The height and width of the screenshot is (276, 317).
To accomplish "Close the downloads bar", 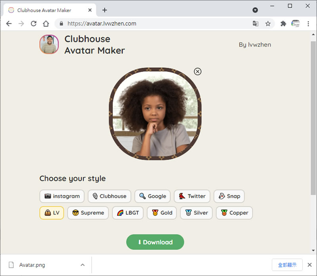I will tap(309, 265).
